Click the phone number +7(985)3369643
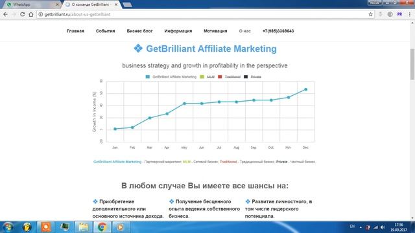The height and width of the screenshot is (233, 415). coord(278,31)
